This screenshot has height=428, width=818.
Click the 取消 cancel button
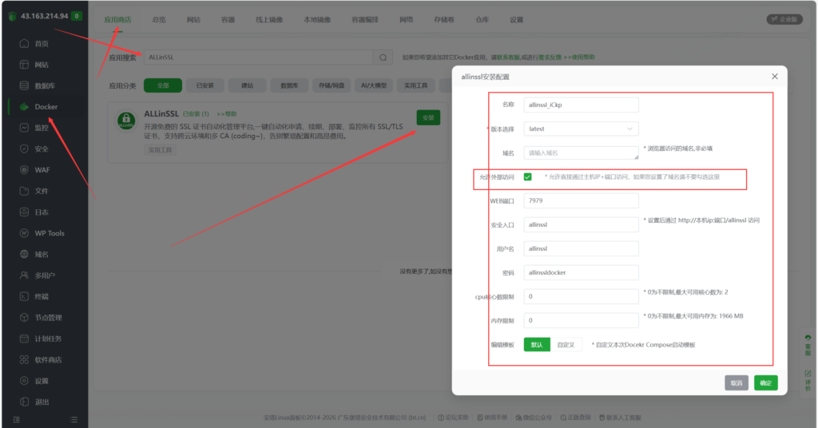[737, 383]
